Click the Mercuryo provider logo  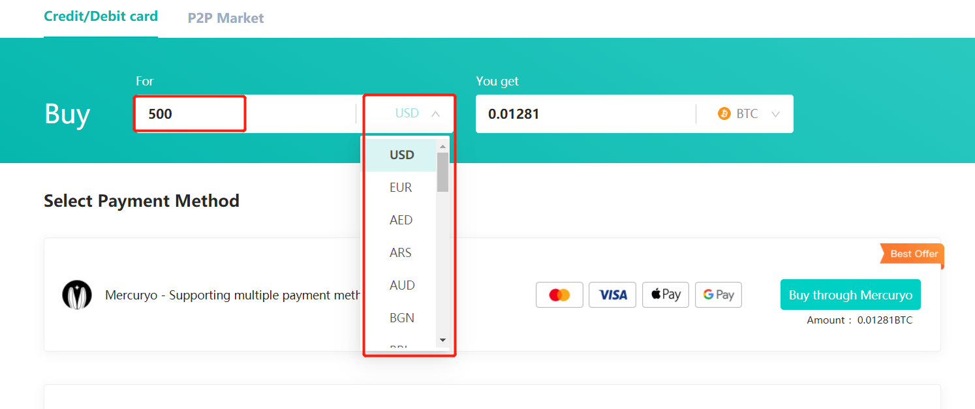(77, 295)
